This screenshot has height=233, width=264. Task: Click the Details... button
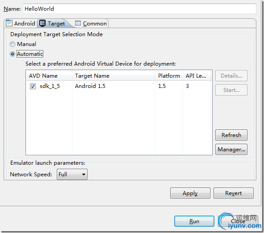[231, 76]
